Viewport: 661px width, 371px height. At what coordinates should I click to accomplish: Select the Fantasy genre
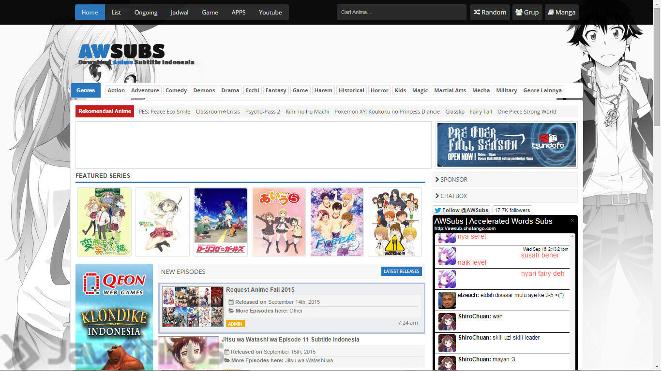(x=276, y=90)
